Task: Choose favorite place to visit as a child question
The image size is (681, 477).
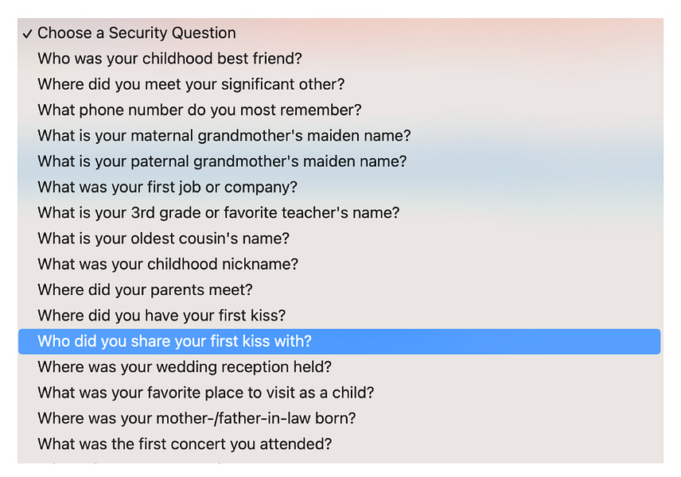Action: pos(340,393)
